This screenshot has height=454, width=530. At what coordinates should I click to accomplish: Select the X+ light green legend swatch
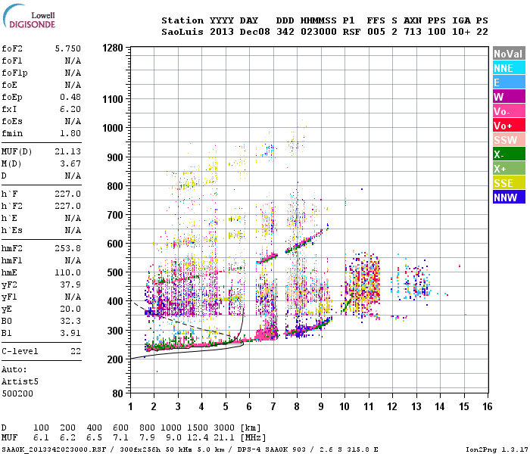(x=509, y=169)
